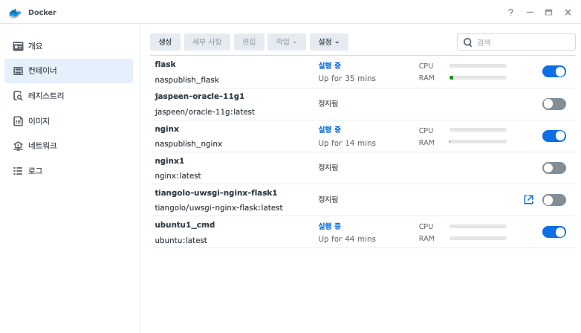Open the help question mark icon
The image size is (581, 333).
click(510, 13)
